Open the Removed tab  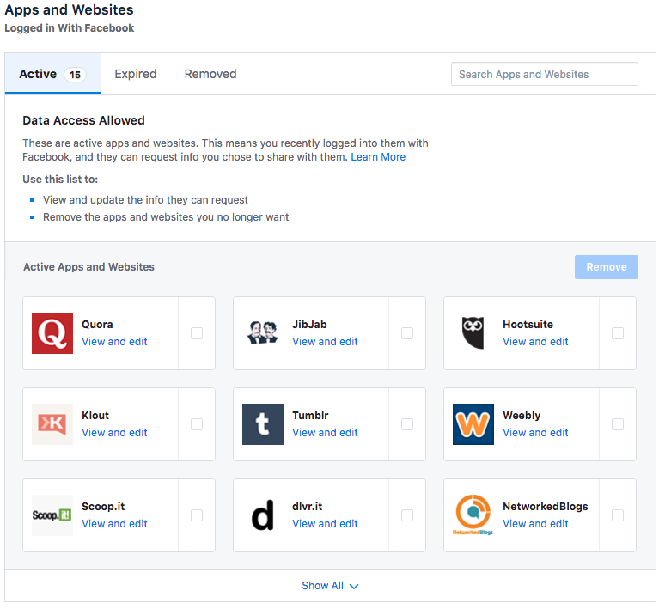[x=210, y=74]
